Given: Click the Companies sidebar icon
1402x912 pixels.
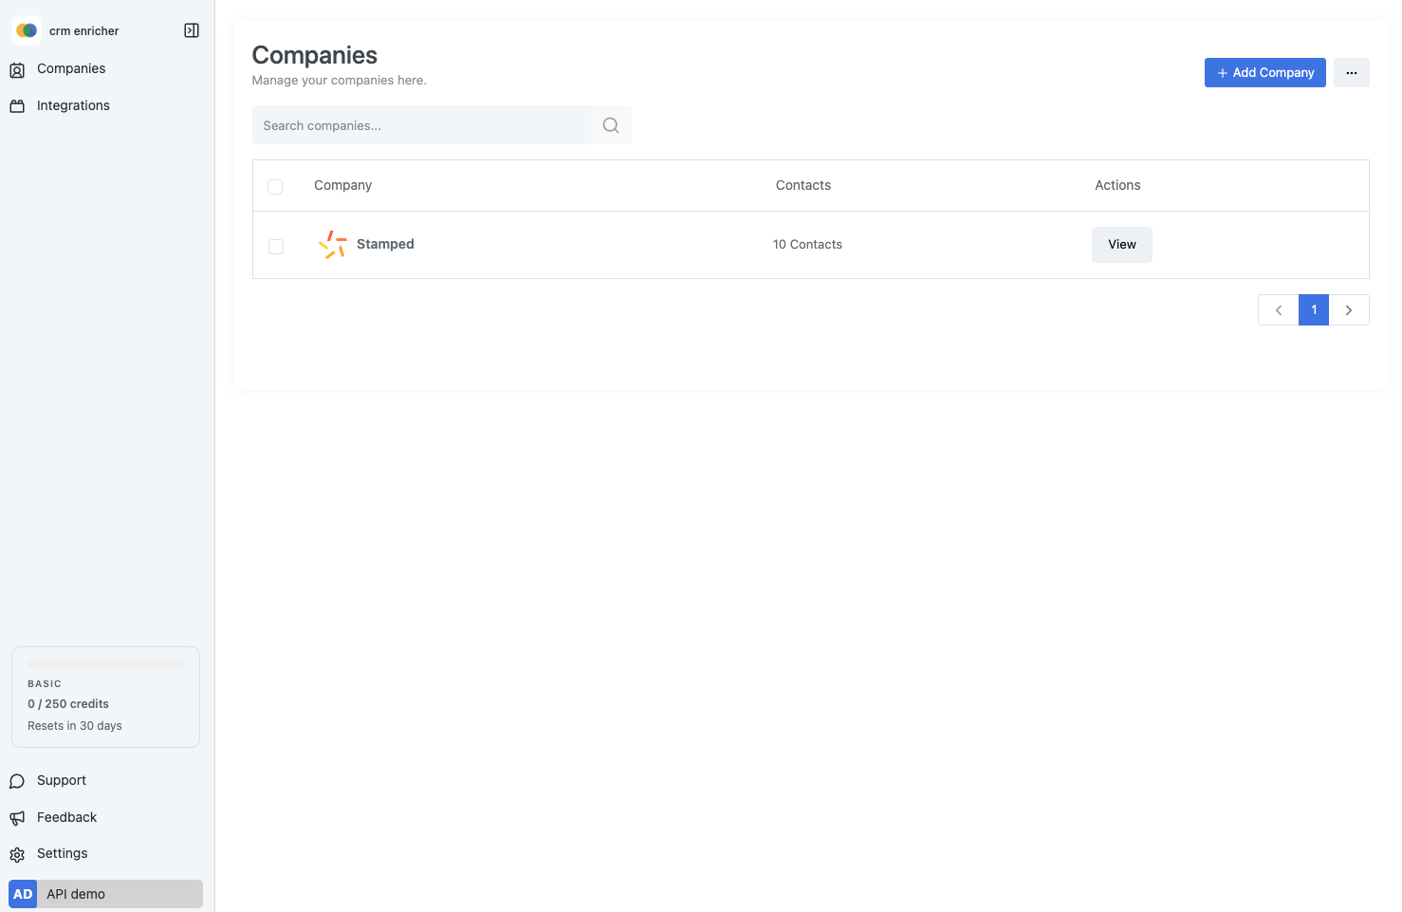Looking at the screenshot, I should (17, 69).
